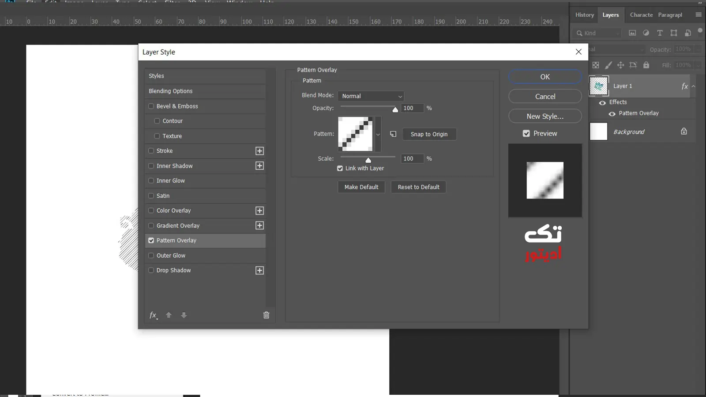Toggle the Preview checkbox
This screenshot has height=397, width=706.
(x=526, y=134)
